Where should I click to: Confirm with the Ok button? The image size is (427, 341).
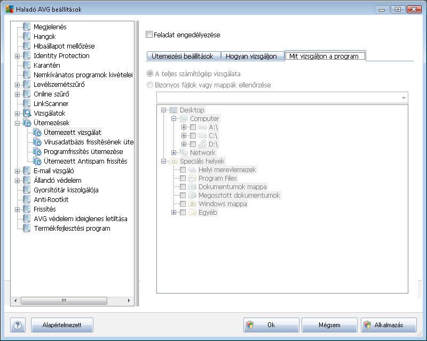tap(271, 325)
